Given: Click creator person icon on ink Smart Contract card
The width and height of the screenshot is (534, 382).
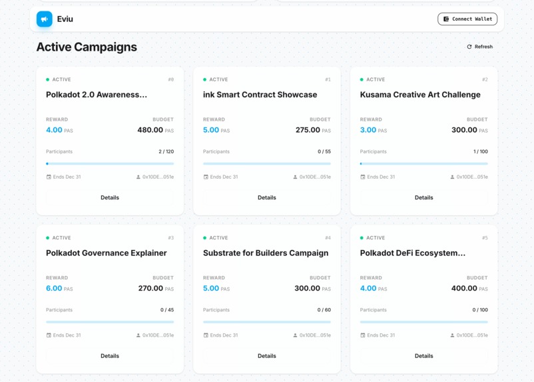Looking at the screenshot, I should point(295,177).
